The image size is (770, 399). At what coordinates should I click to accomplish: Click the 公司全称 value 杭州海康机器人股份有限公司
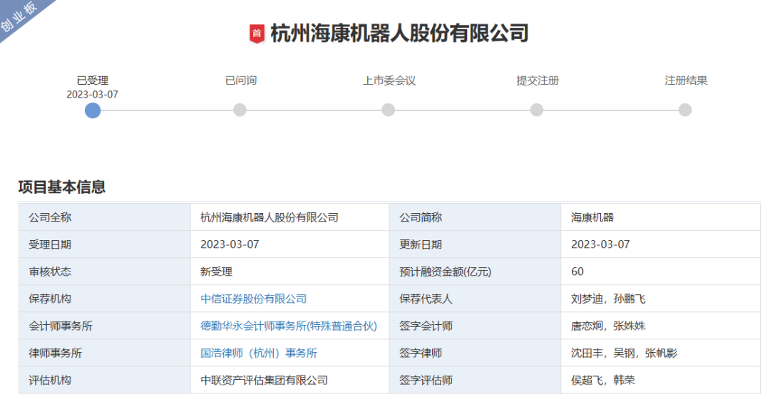(269, 217)
